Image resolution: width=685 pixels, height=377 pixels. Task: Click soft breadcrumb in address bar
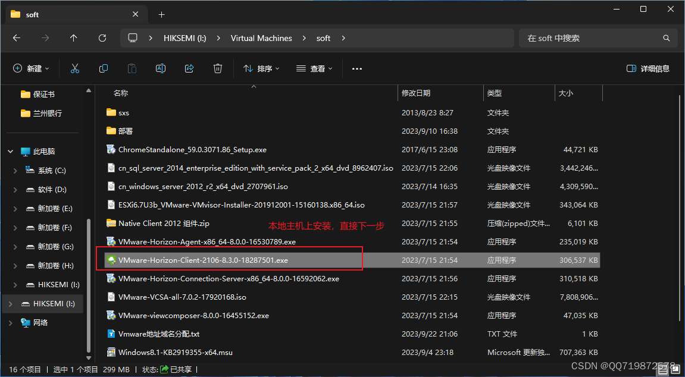pos(323,38)
